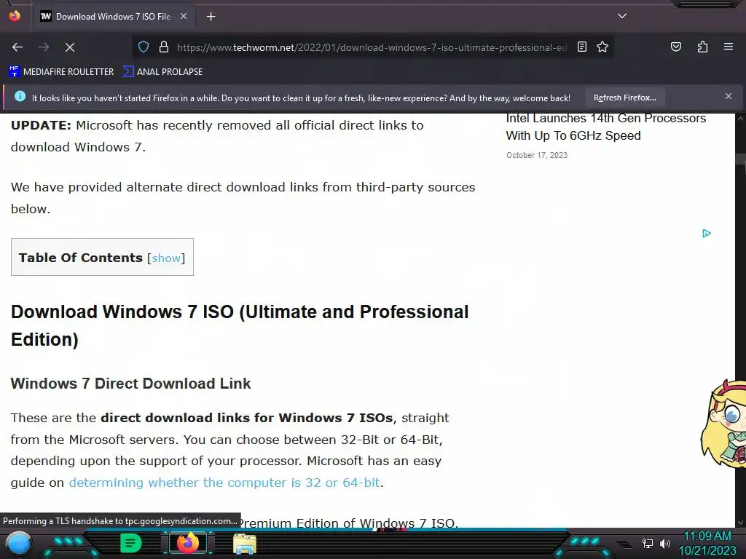Click the info icon on notification bar
This screenshot has width=746, height=559.
click(20, 97)
